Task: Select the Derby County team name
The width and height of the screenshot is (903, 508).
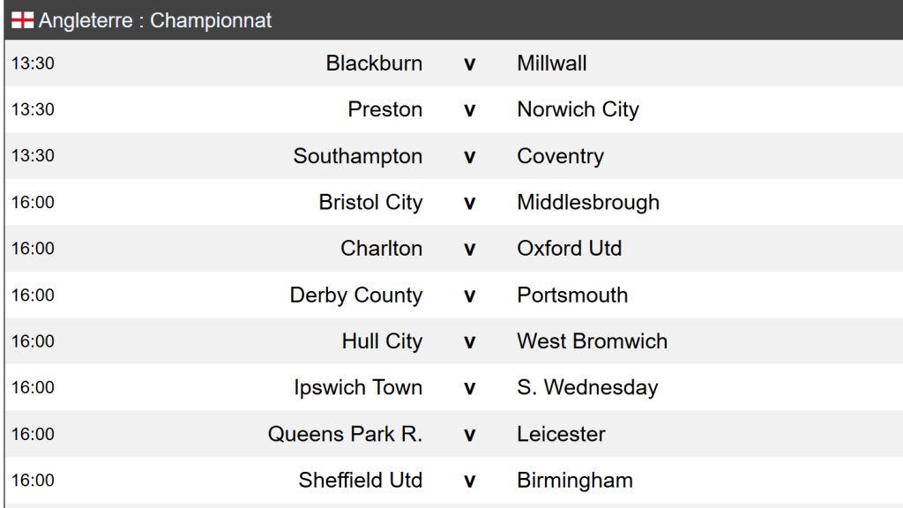Action: (356, 295)
